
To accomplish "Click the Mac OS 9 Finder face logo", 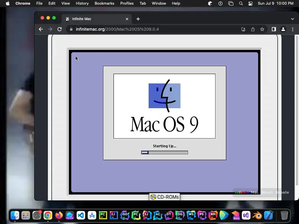I will (x=165, y=96).
